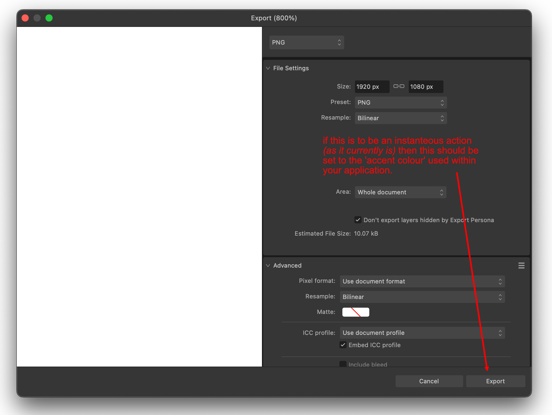Click the Estimated File Size value 10.07 kB
The width and height of the screenshot is (552, 415).
366,234
